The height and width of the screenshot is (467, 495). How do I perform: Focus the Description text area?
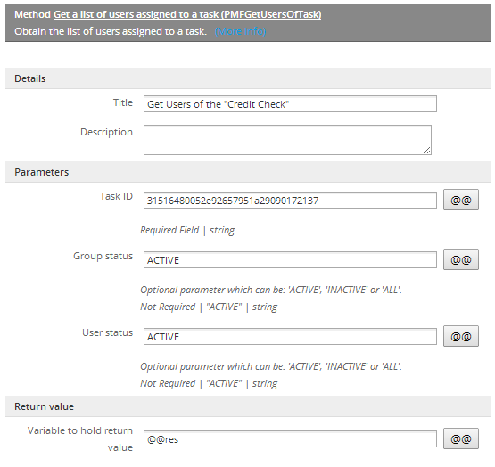coord(287,140)
